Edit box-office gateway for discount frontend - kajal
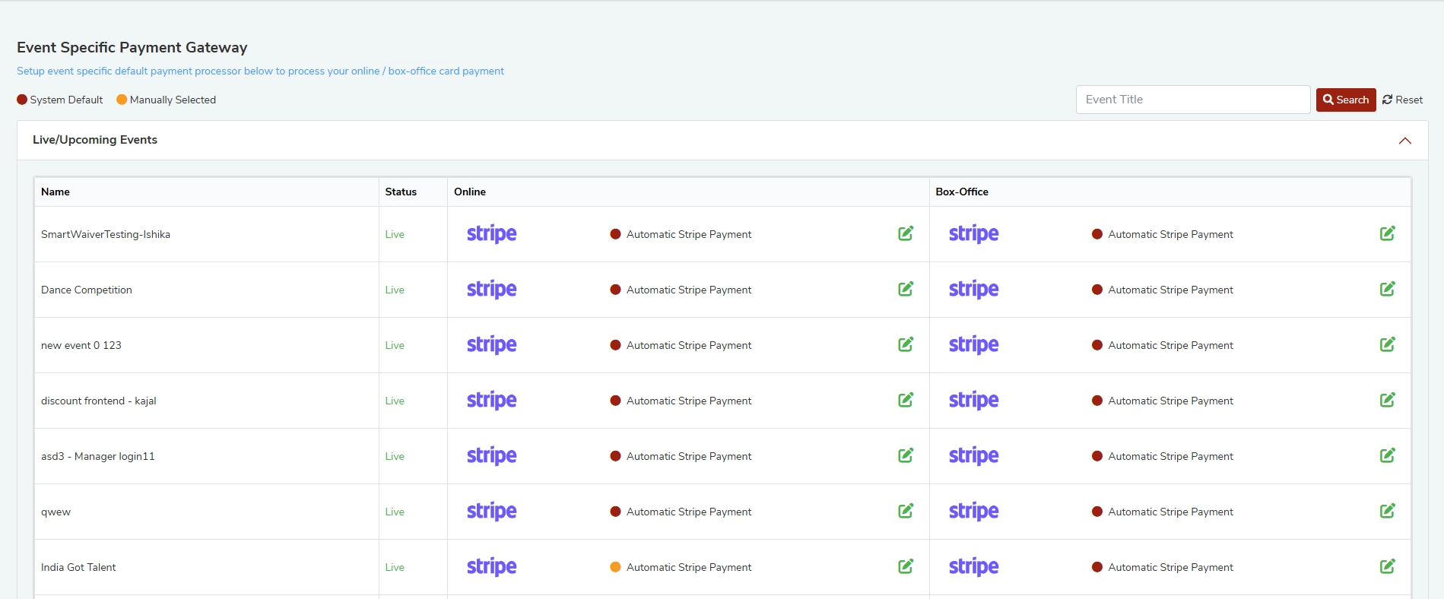The width and height of the screenshot is (1444, 599). (1388, 400)
